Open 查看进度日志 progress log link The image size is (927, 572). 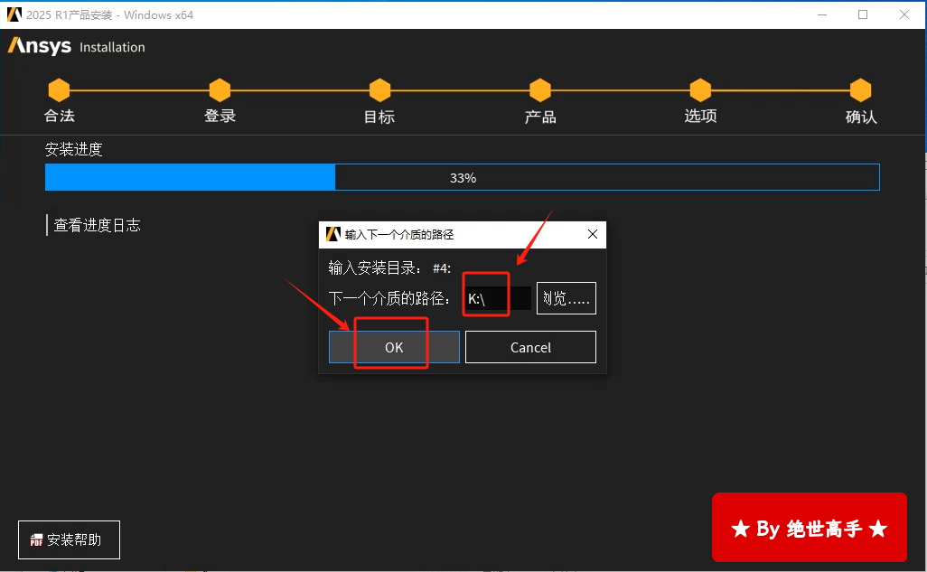point(97,225)
